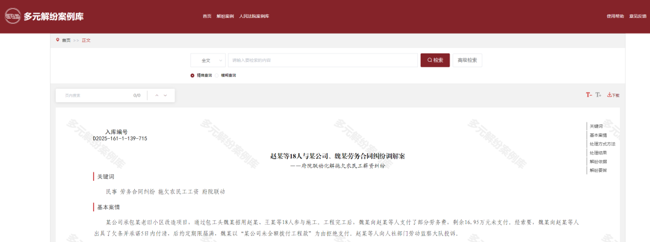Jump to 处理方式方法 in the side outline
The height and width of the screenshot is (242, 650).
point(602,144)
